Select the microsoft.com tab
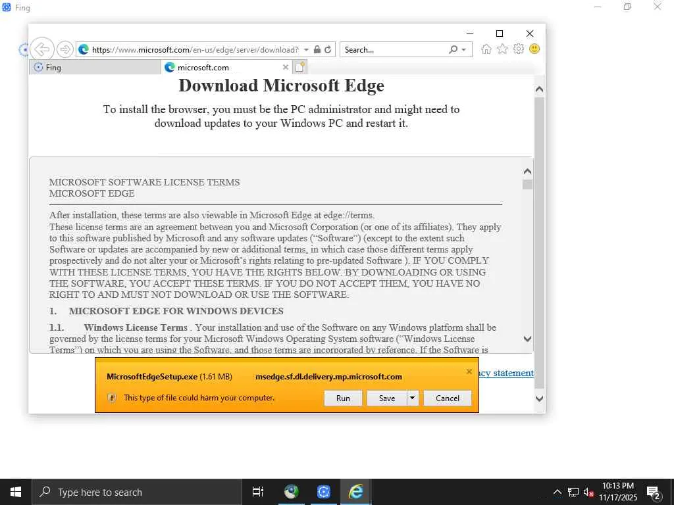This screenshot has height=505, width=674. 227,67
